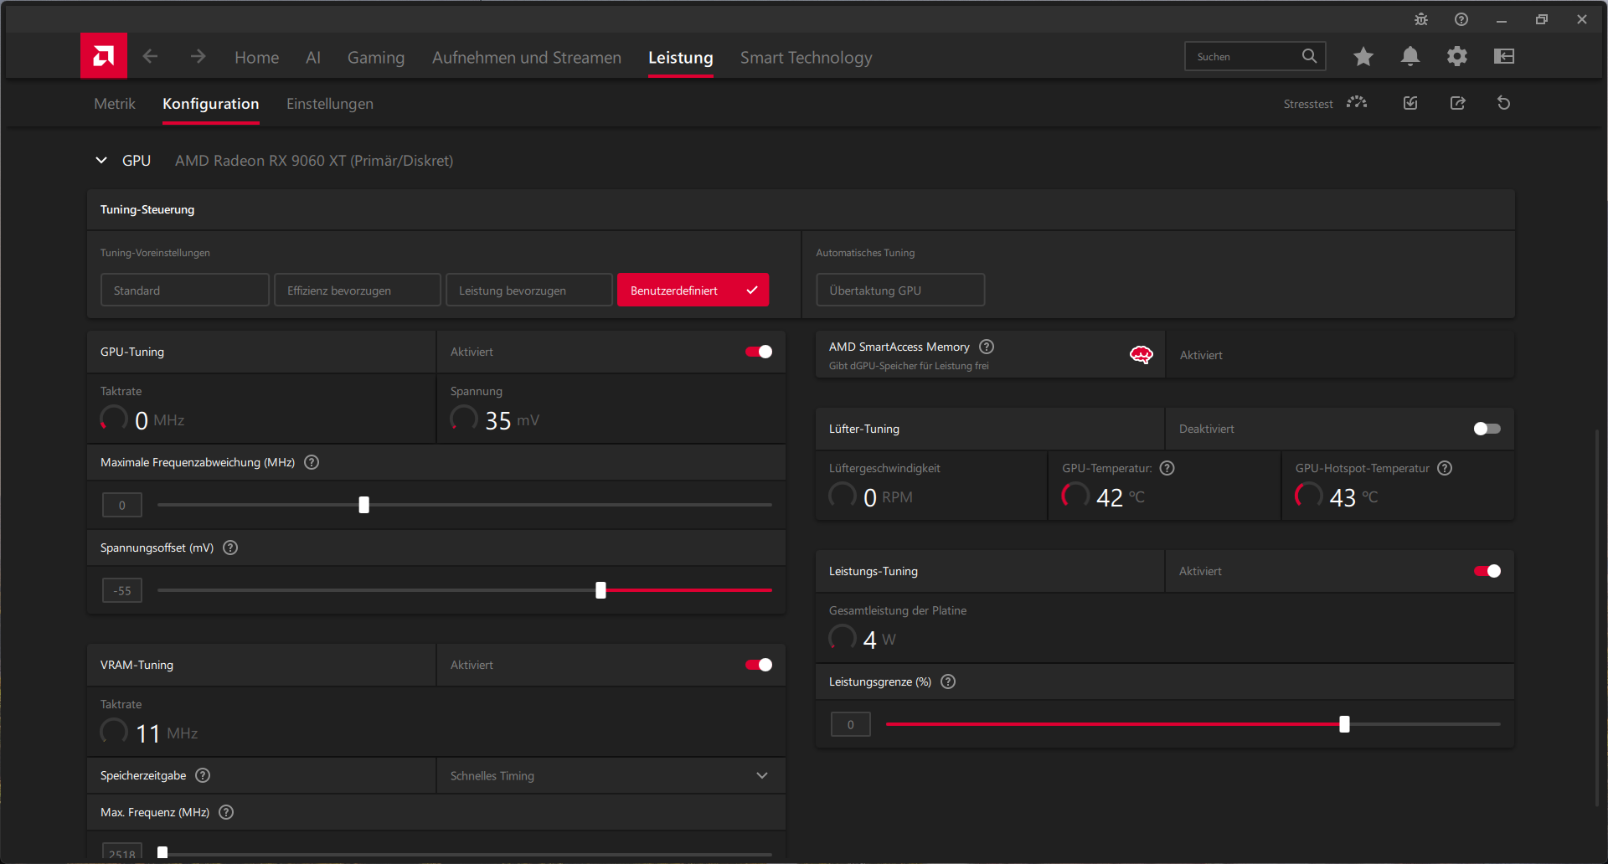The height and width of the screenshot is (864, 1608).
Task: Open help for GPU-Temperatur
Action: coord(1167,468)
